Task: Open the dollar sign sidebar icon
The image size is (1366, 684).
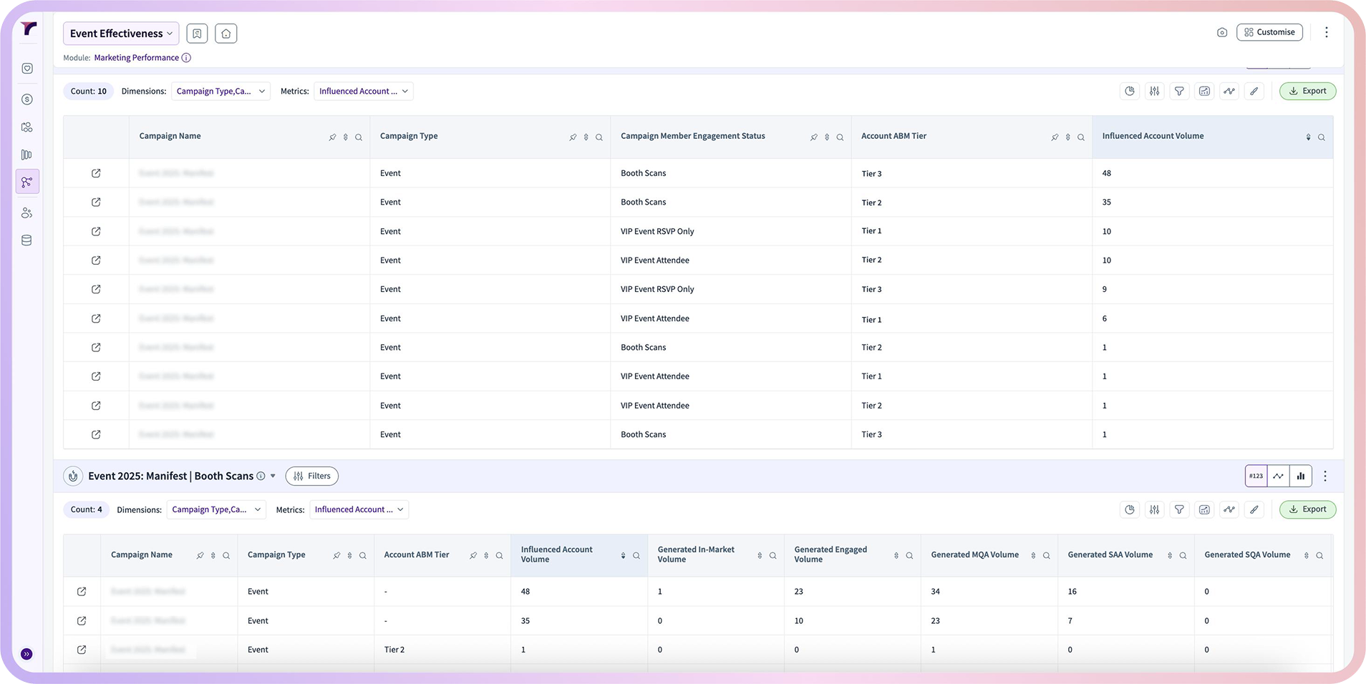Action: click(27, 99)
